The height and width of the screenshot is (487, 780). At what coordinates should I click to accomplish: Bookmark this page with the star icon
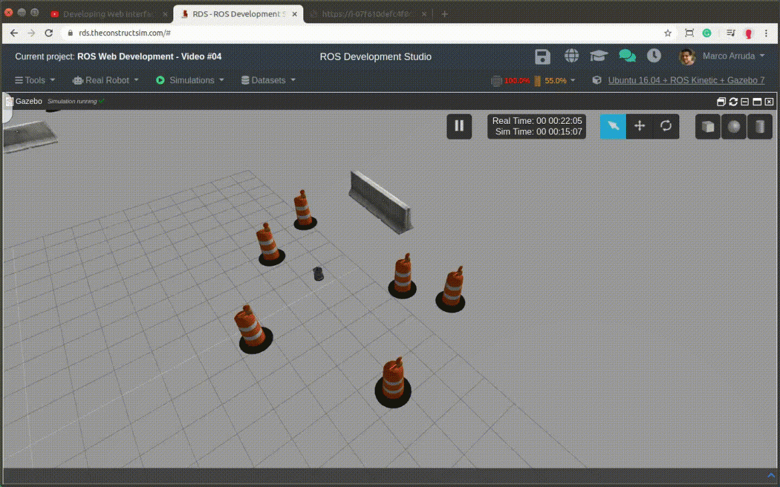point(667,33)
